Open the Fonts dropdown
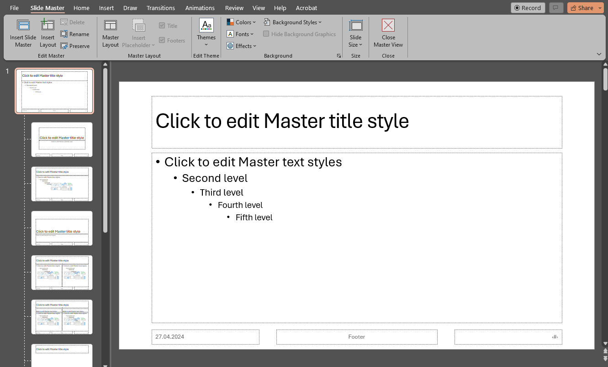This screenshot has width=608, height=367. (x=240, y=34)
